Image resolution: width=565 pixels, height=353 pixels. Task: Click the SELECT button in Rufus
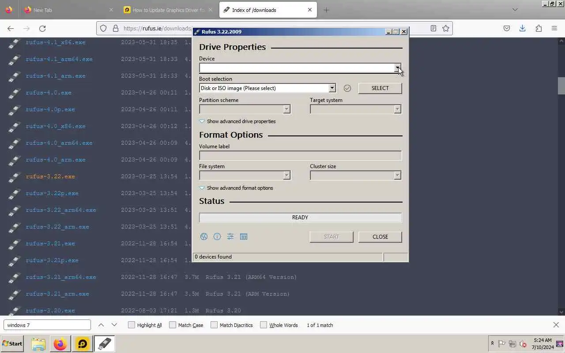[x=380, y=88]
